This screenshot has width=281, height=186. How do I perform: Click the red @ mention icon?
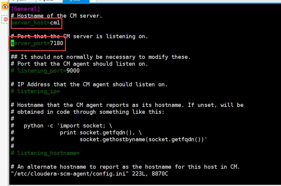pos(5,19)
